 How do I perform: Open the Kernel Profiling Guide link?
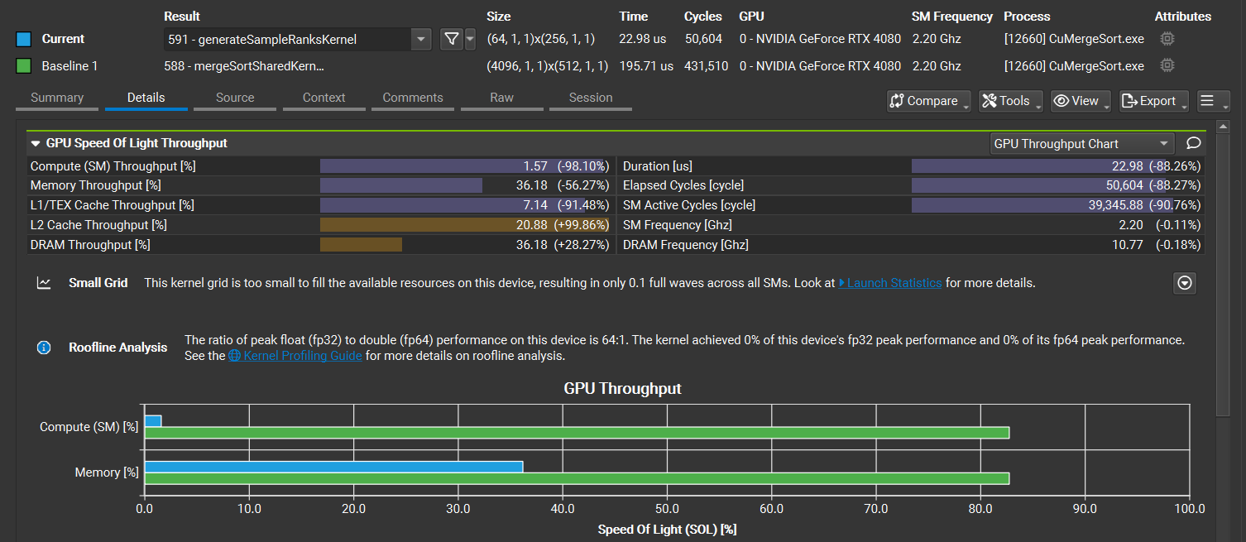tap(295, 355)
